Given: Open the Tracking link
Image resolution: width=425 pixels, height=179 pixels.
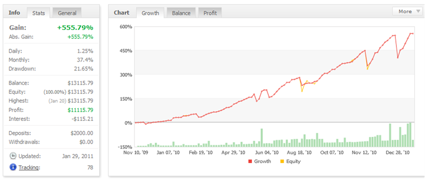Looking at the screenshot, I should [29, 168].
